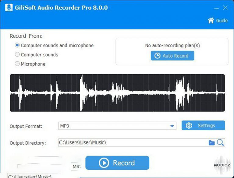The height and width of the screenshot is (178, 234).
Task: Start recording with the Record button
Action: click(117, 163)
